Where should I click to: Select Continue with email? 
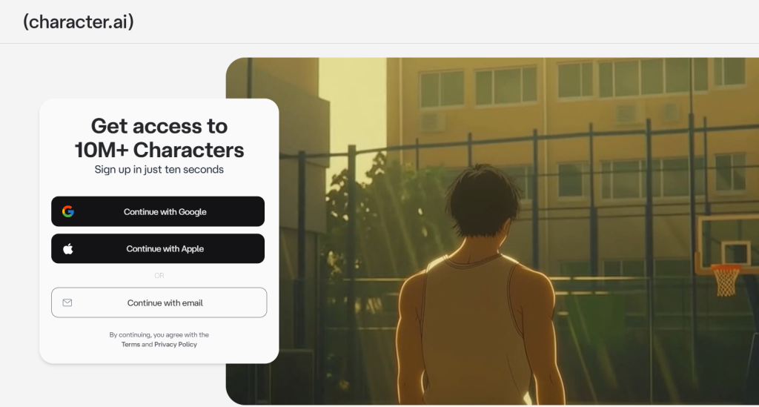pos(159,302)
